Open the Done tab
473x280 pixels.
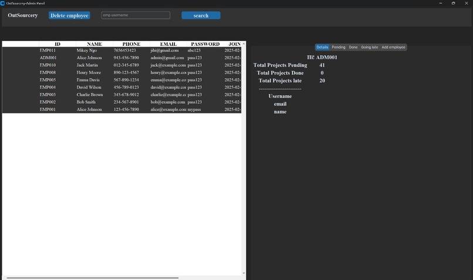(x=353, y=48)
